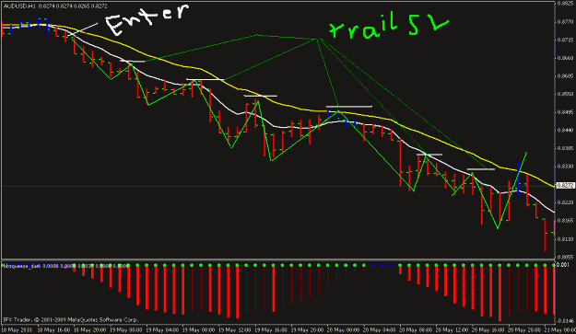Click the 20 May 00:00 time label

click(x=344, y=329)
